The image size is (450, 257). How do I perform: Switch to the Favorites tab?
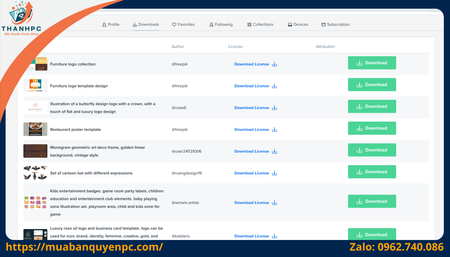pyautogui.click(x=183, y=24)
